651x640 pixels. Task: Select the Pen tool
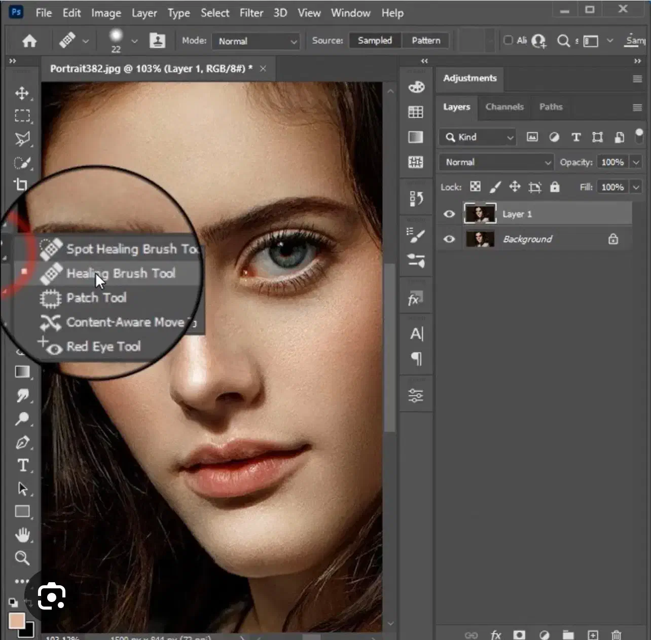point(22,442)
